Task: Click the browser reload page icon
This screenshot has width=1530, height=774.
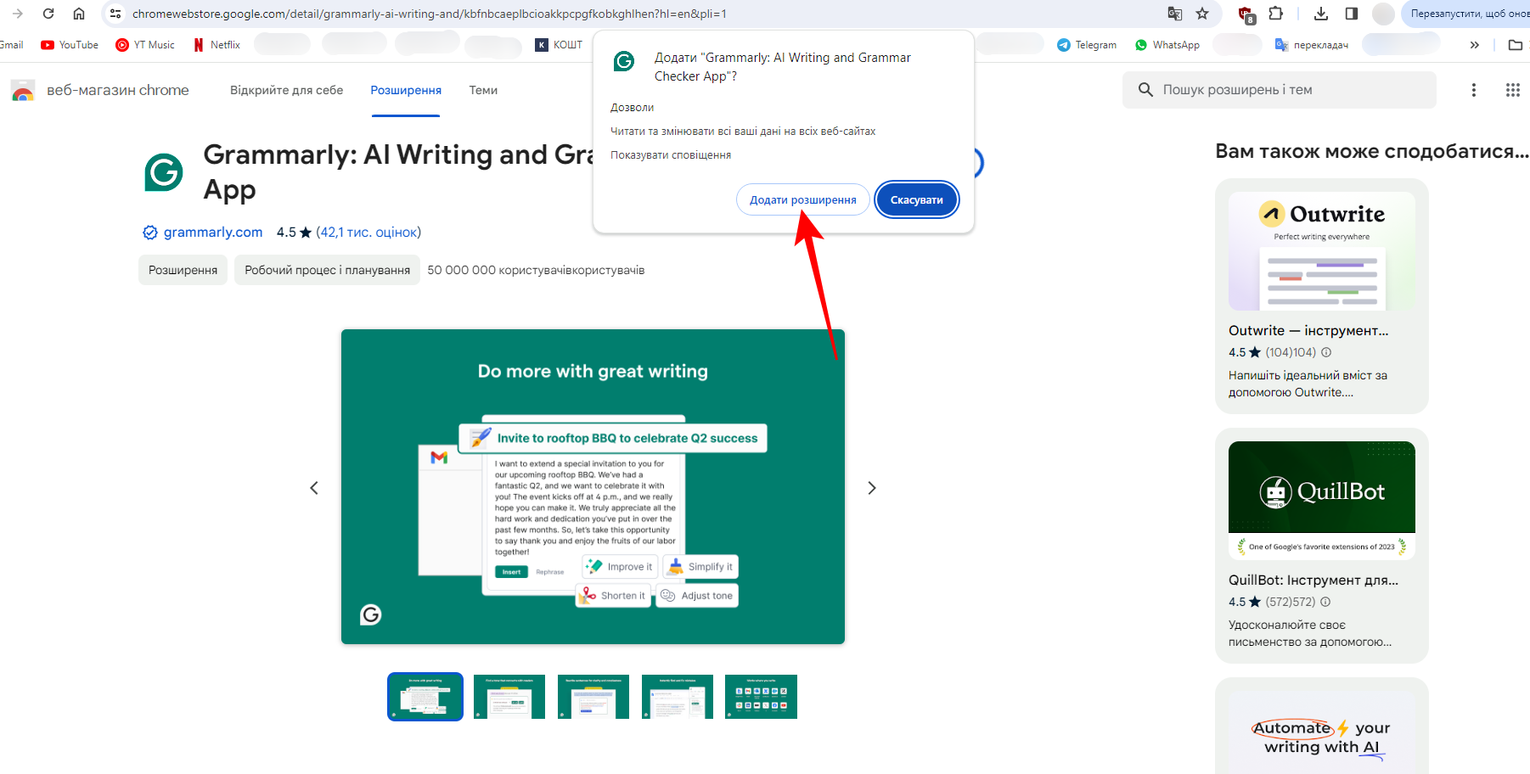Action: (x=48, y=14)
